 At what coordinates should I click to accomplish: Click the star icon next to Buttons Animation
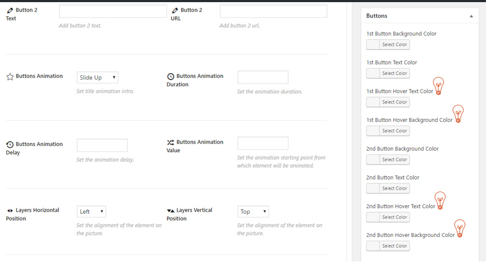pos(10,77)
